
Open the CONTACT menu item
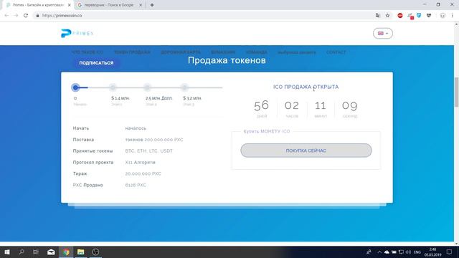(336, 52)
